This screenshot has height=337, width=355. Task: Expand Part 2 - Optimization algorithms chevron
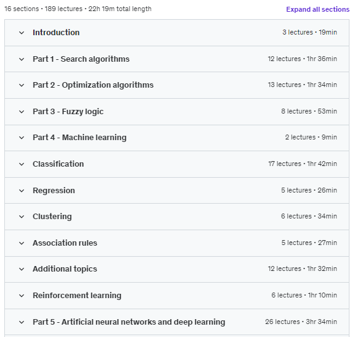(x=22, y=85)
